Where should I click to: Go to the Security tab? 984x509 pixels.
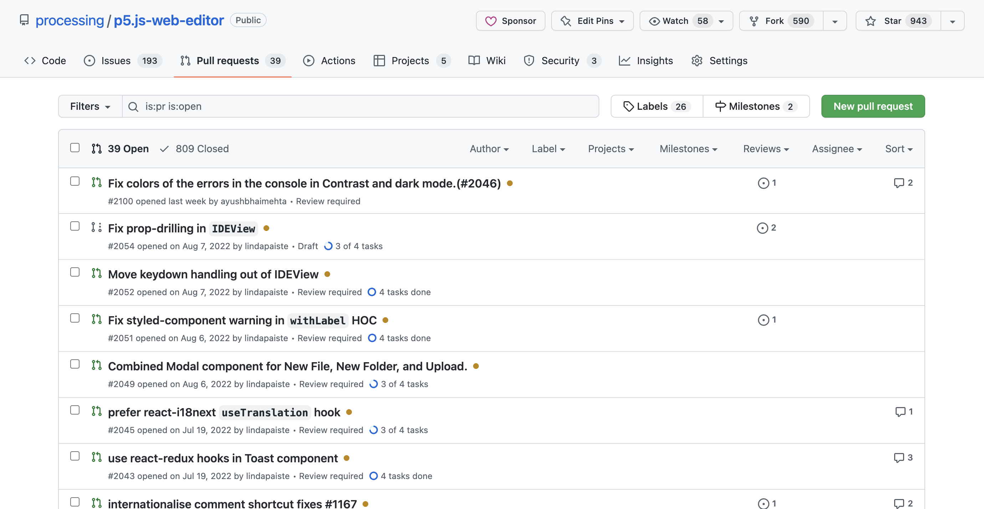tap(562, 61)
